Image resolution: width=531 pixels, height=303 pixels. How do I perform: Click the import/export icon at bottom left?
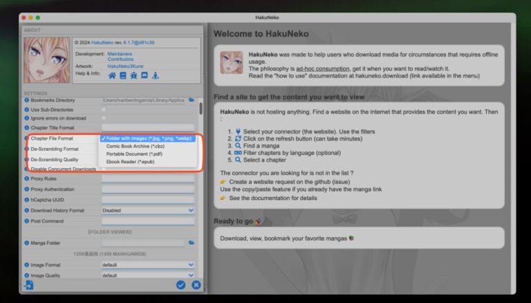[29, 284]
